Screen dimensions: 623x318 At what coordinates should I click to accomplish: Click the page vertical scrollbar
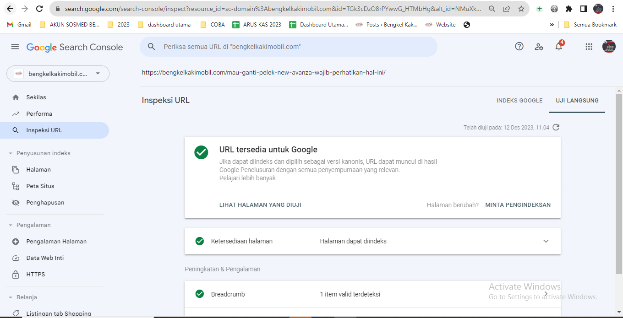pos(619,183)
